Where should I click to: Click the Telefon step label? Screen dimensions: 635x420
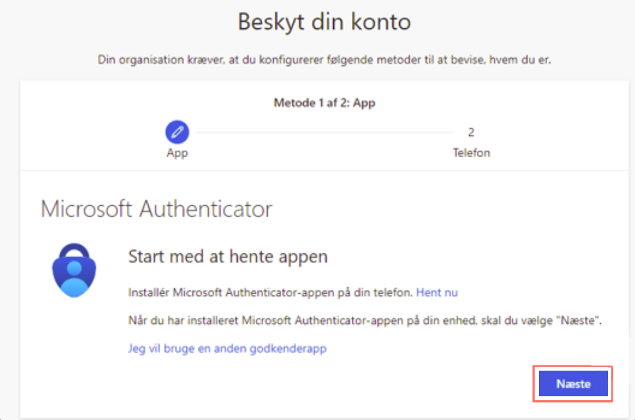click(x=471, y=153)
